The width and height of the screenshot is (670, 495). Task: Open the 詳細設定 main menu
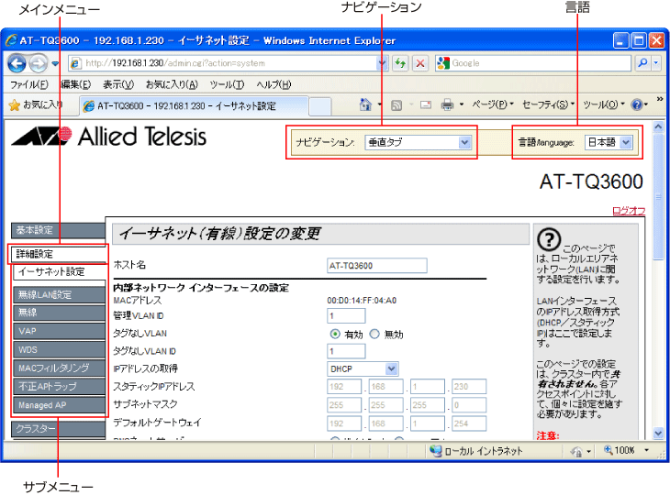click(x=58, y=254)
